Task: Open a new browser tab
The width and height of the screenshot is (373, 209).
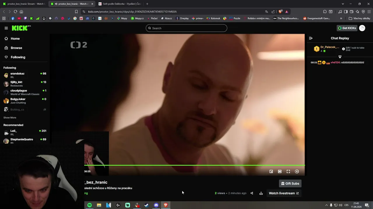Action: click(147, 4)
